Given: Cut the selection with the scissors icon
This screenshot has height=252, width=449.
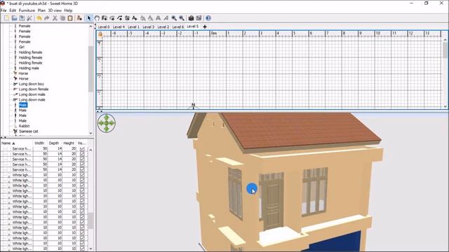Looking at the screenshot, I should coord(55,18).
